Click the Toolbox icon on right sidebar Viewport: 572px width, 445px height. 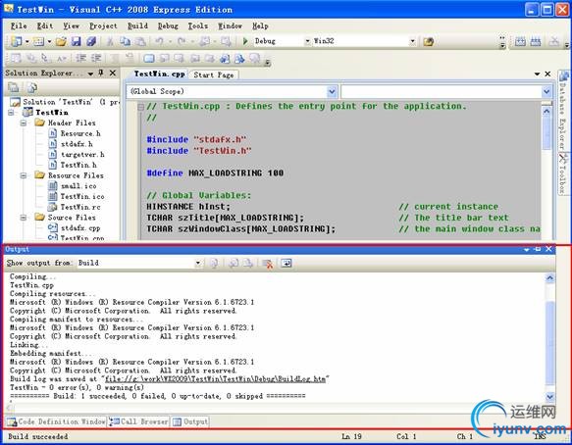(563, 159)
